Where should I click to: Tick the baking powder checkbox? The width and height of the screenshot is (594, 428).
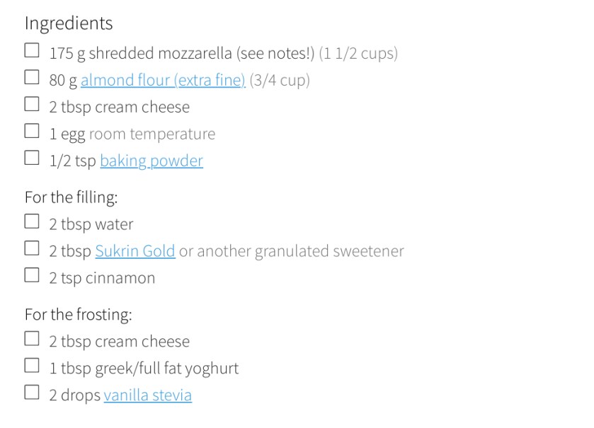[32, 158]
